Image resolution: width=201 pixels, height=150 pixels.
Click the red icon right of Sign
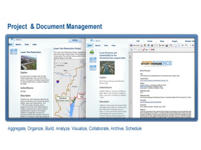pyautogui.click(x=152, y=50)
